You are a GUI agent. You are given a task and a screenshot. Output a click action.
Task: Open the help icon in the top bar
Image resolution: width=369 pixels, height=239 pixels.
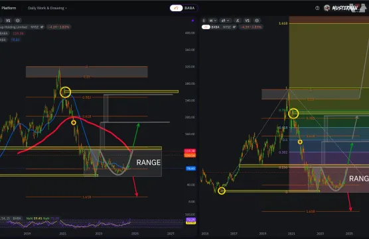pyautogui.click(x=317, y=8)
